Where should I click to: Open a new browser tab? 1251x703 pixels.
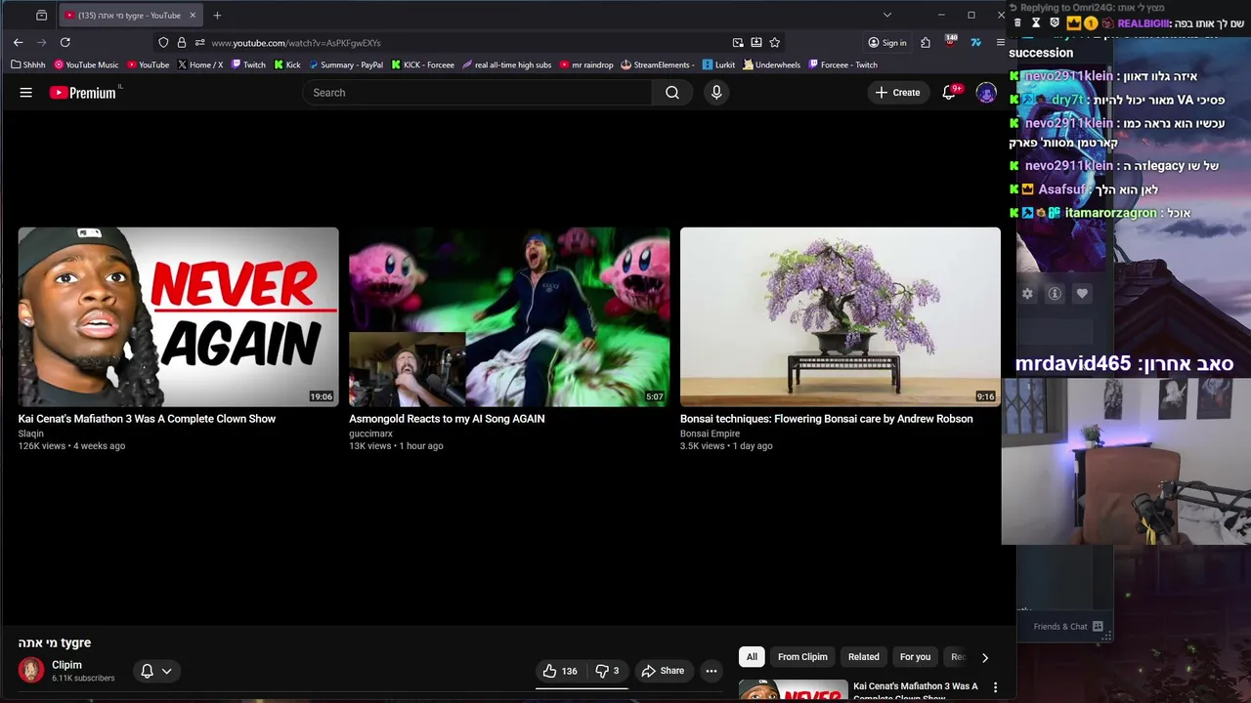coord(217,16)
